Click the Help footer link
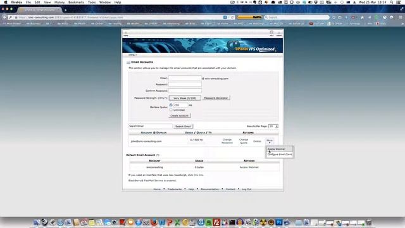Viewport: 405px width, 228px height. (191, 189)
